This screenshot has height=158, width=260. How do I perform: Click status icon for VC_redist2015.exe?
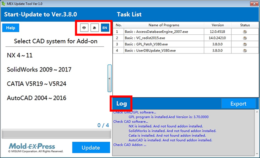click(x=245, y=38)
